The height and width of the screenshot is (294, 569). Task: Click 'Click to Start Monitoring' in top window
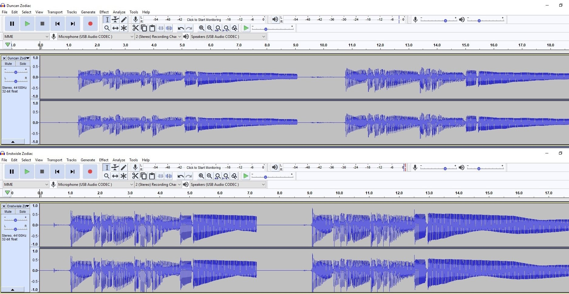[204, 20]
